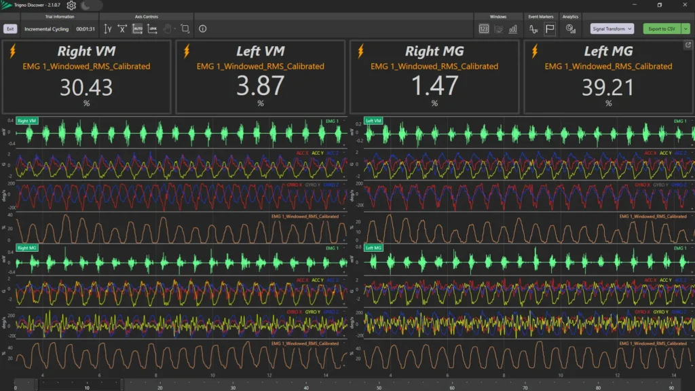The image size is (695, 391).
Task: Expand the Signal Transform dropdown
Action: pos(612,29)
